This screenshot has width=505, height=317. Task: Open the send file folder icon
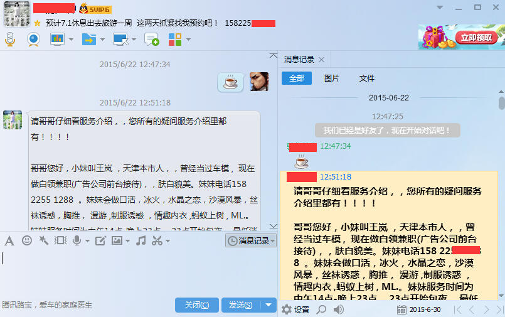coord(89,40)
